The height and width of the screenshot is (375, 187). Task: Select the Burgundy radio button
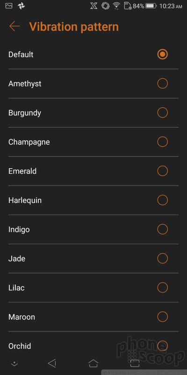tap(162, 112)
